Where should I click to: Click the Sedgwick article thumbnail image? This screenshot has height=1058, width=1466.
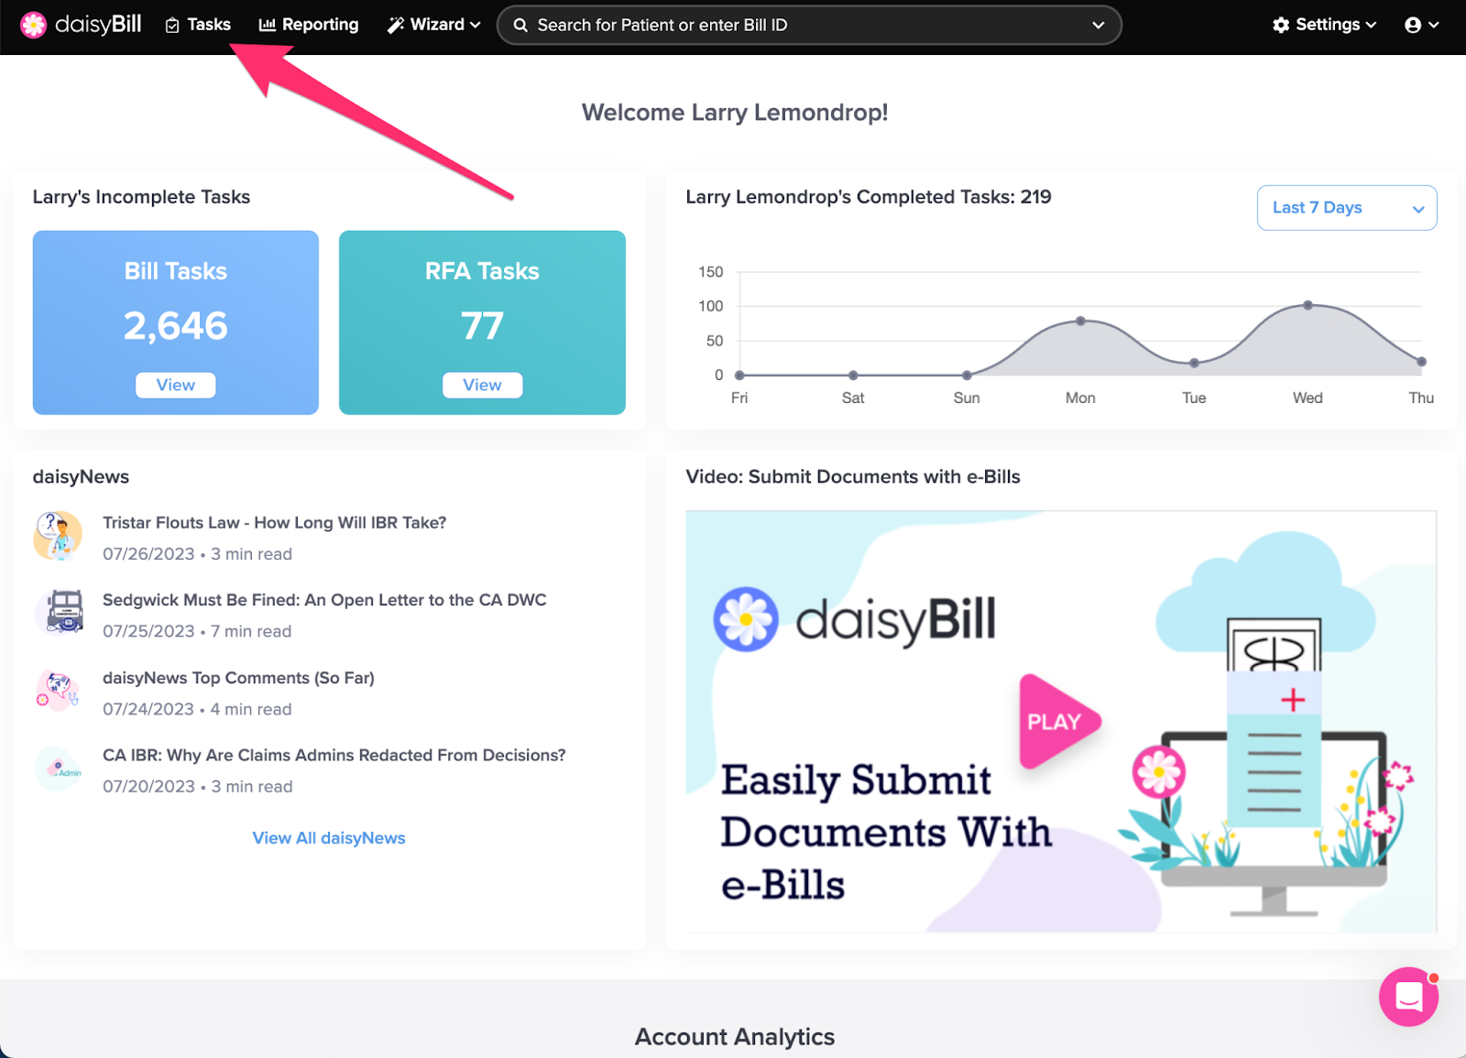pyautogui.click(x=58, y=613)
